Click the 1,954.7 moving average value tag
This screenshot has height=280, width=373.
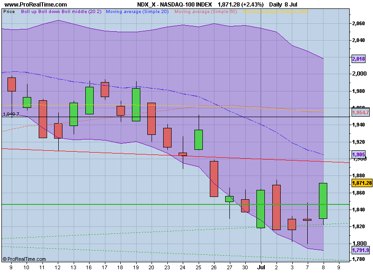click(360, 112)
